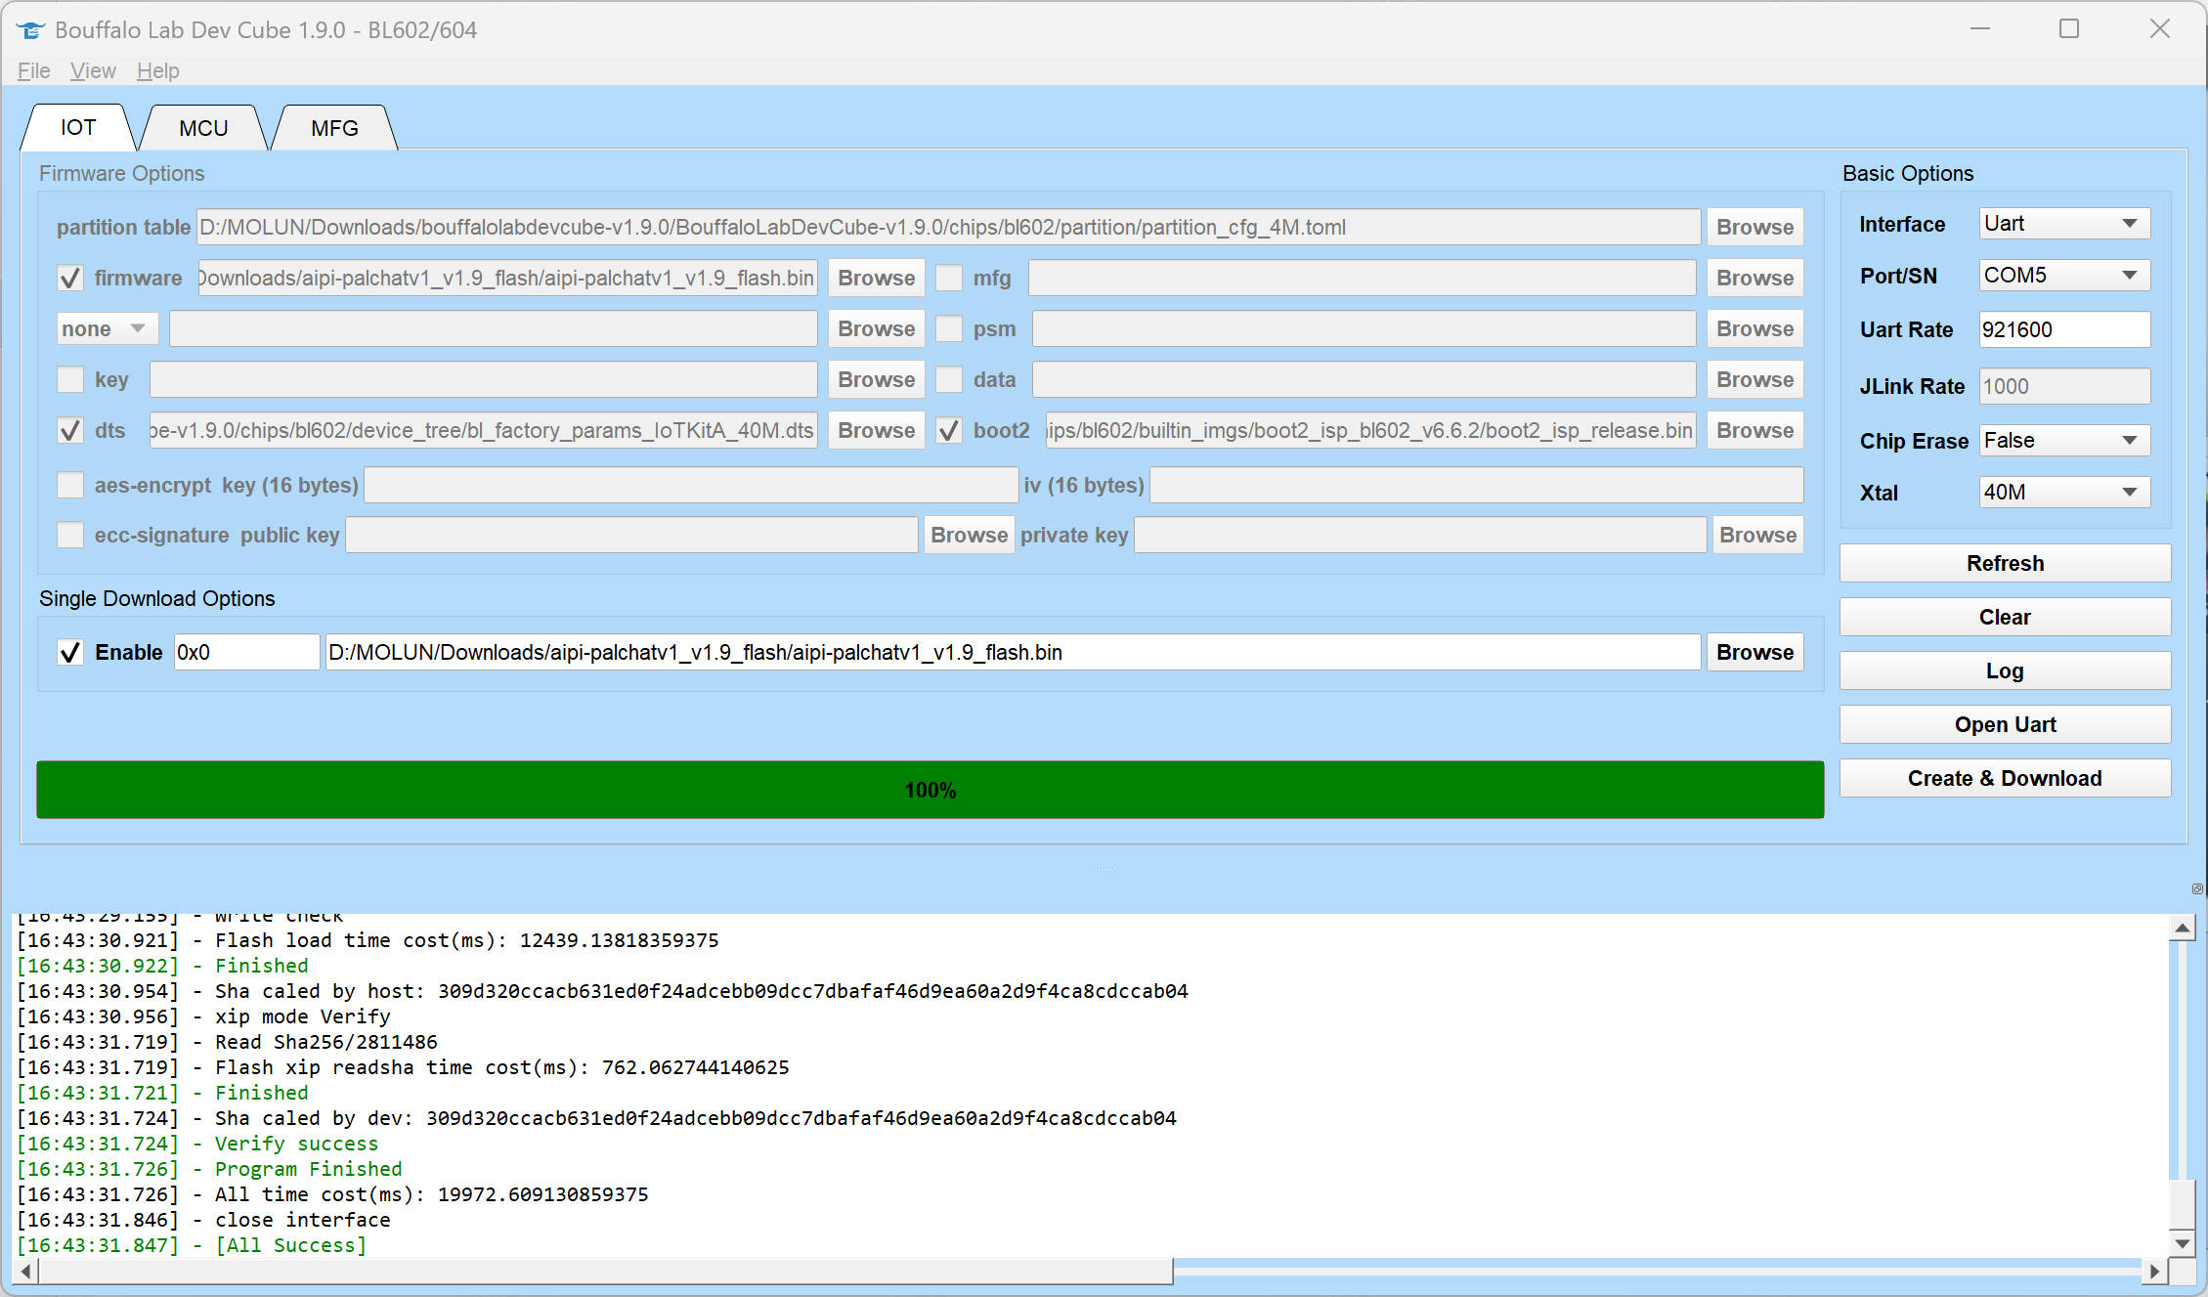Open the Interface dropdown showing Uart
The height and width of the screenshot is (1297, 2208).
[x=2064, y=224]
